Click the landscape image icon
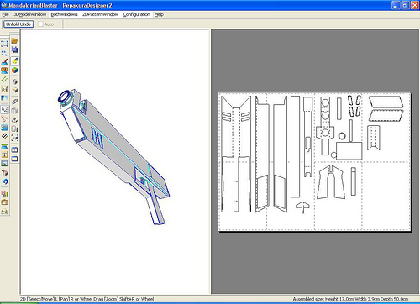Viewport: 420px width, 304px height. click(x=4, y=164)
